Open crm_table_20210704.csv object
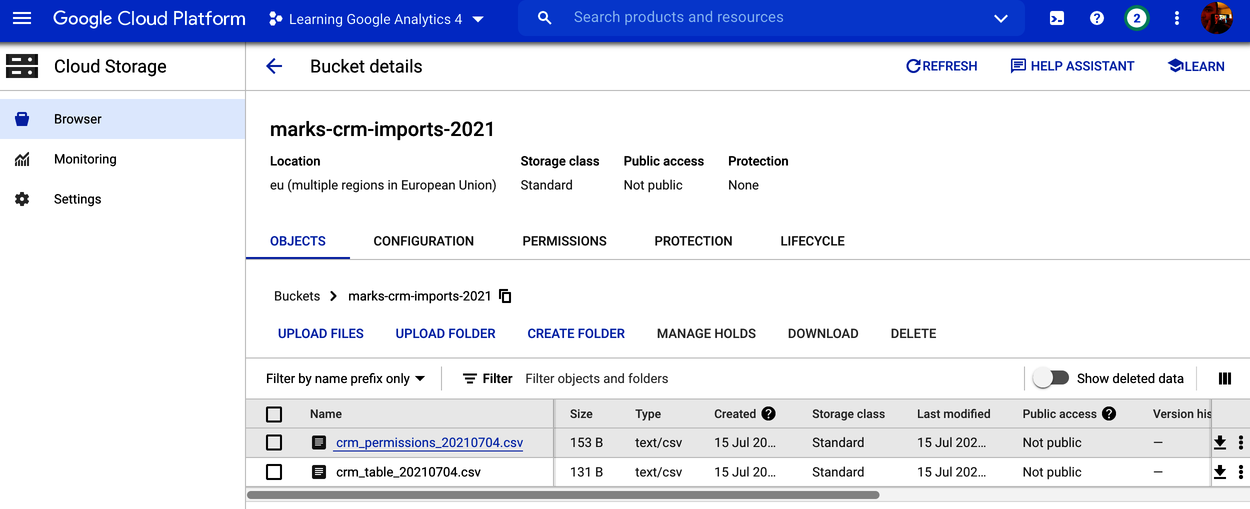This screenshot has width=1250, height=509. coord(408,472)
